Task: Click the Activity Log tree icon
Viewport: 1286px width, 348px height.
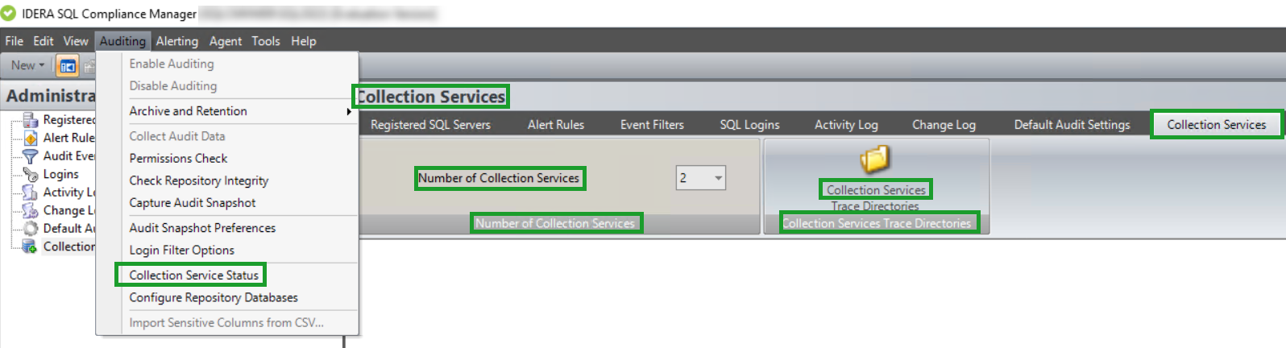Action: 31,193
